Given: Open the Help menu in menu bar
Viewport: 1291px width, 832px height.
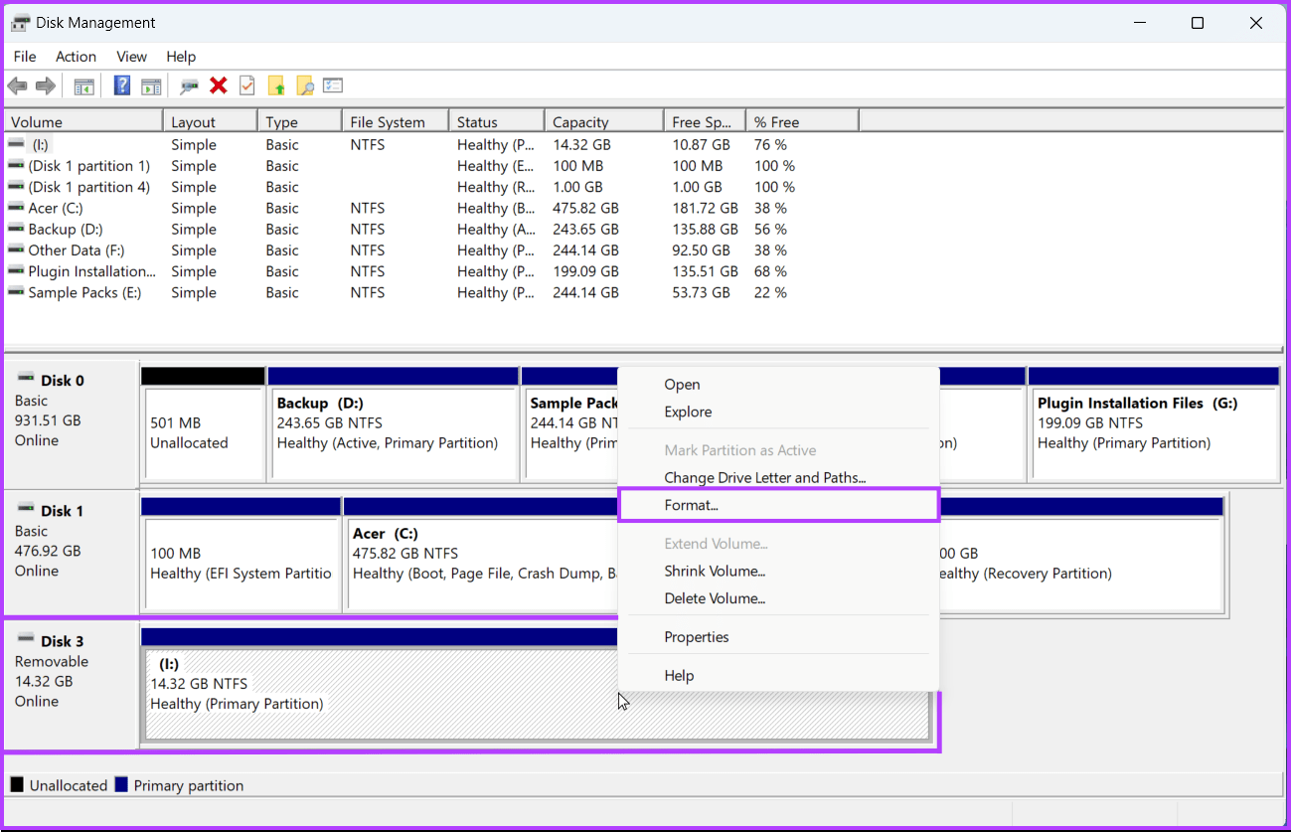Looking at the screenshot, I should tap(181, 57).
